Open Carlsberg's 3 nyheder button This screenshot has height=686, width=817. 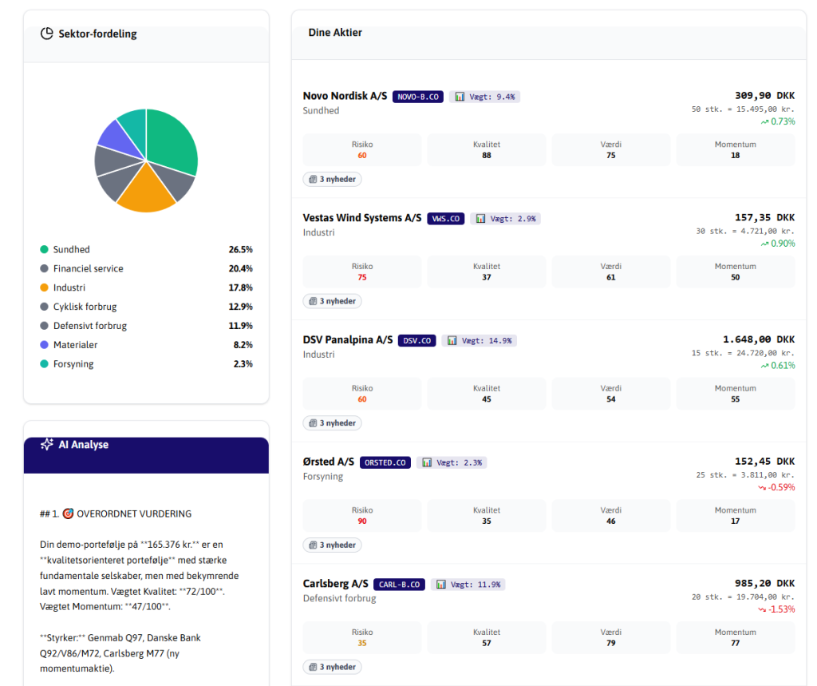[333, 667]
